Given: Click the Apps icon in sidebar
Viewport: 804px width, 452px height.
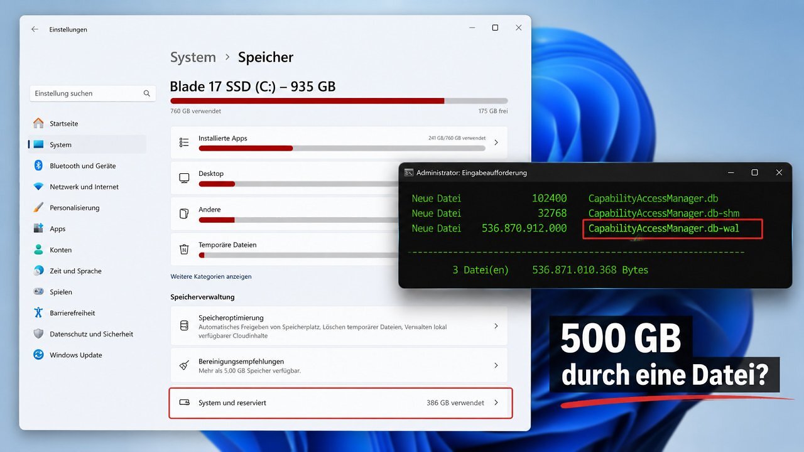Looking at the screenshot, I should 38,229.
